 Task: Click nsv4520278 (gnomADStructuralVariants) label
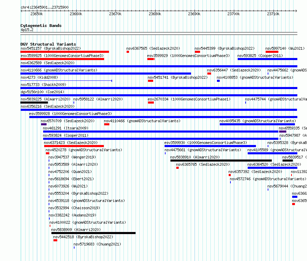84,150
